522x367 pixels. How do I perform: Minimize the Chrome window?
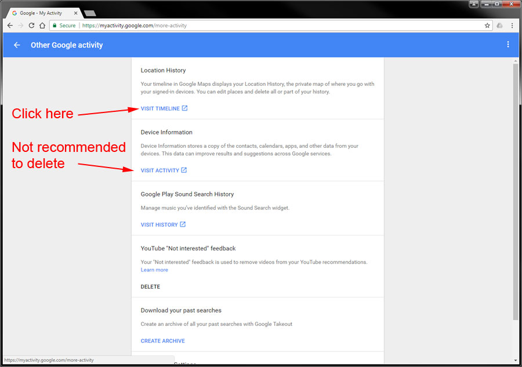pos(487,4)
